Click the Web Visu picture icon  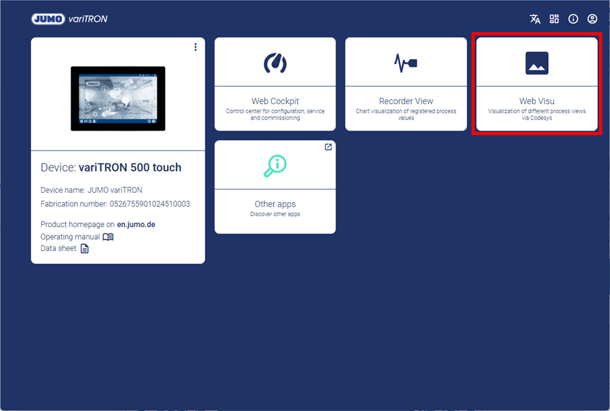537,63
